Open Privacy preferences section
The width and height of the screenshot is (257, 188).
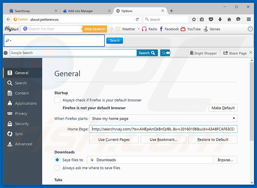[22, 114]
